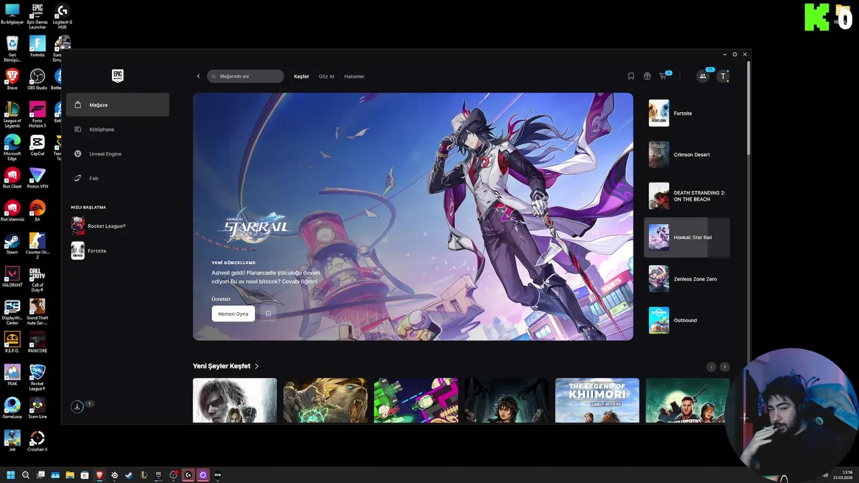
Task: Open the profile avatar with letter T
Action: (x=723, y=76)
